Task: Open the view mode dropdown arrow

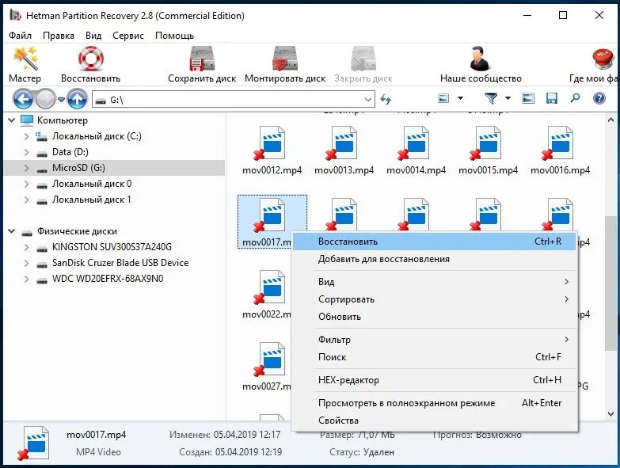Action: coord(460,98)
